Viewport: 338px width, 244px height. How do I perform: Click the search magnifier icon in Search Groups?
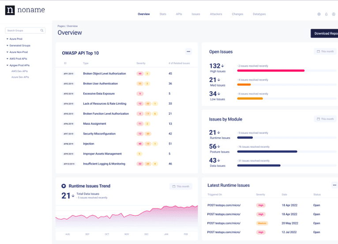[x=42, y=30]
